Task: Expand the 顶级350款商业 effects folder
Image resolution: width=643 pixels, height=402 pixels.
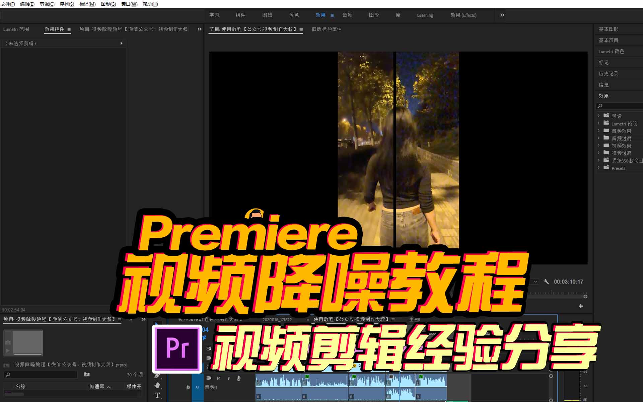Action: 599,160
